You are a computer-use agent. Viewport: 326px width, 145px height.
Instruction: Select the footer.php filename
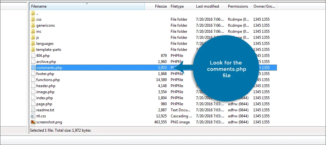click(45, 73)
